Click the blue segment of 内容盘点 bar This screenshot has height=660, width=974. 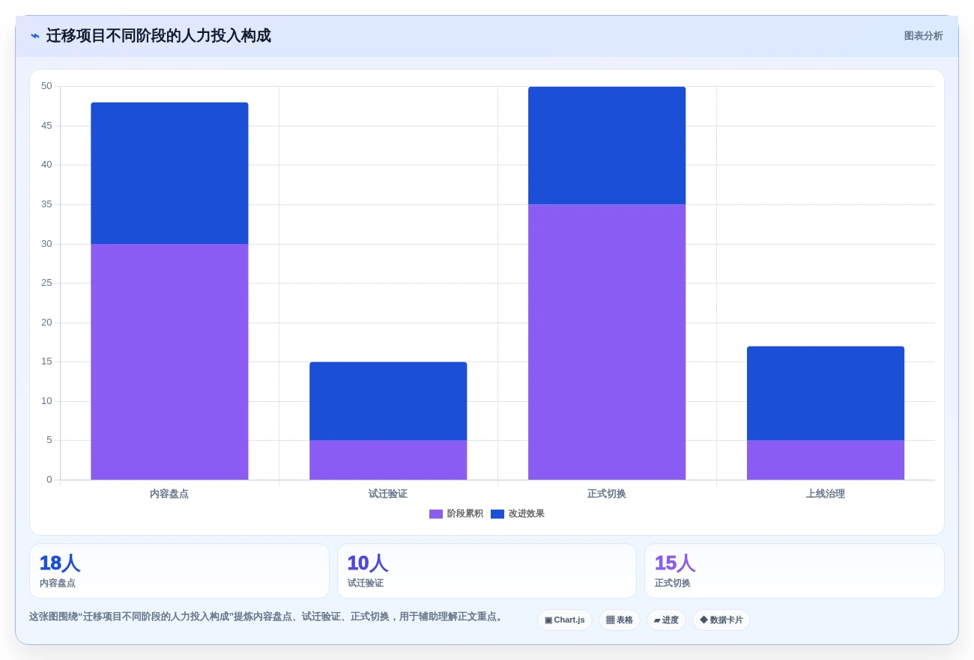pyautogui.click(x=169, y=173)
